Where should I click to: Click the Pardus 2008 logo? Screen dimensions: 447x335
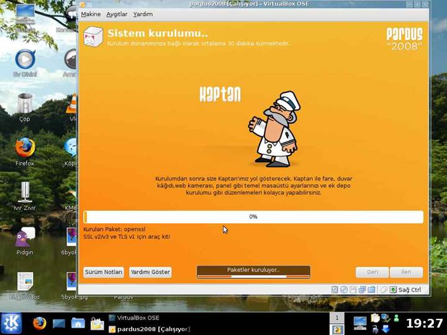pos(404,38)
